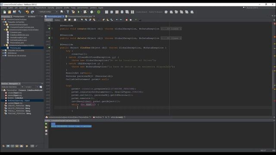Expand the Bibliotecas de pruebas node
The width and height of the screenshot is (276, 155).
tap(3, 56)
